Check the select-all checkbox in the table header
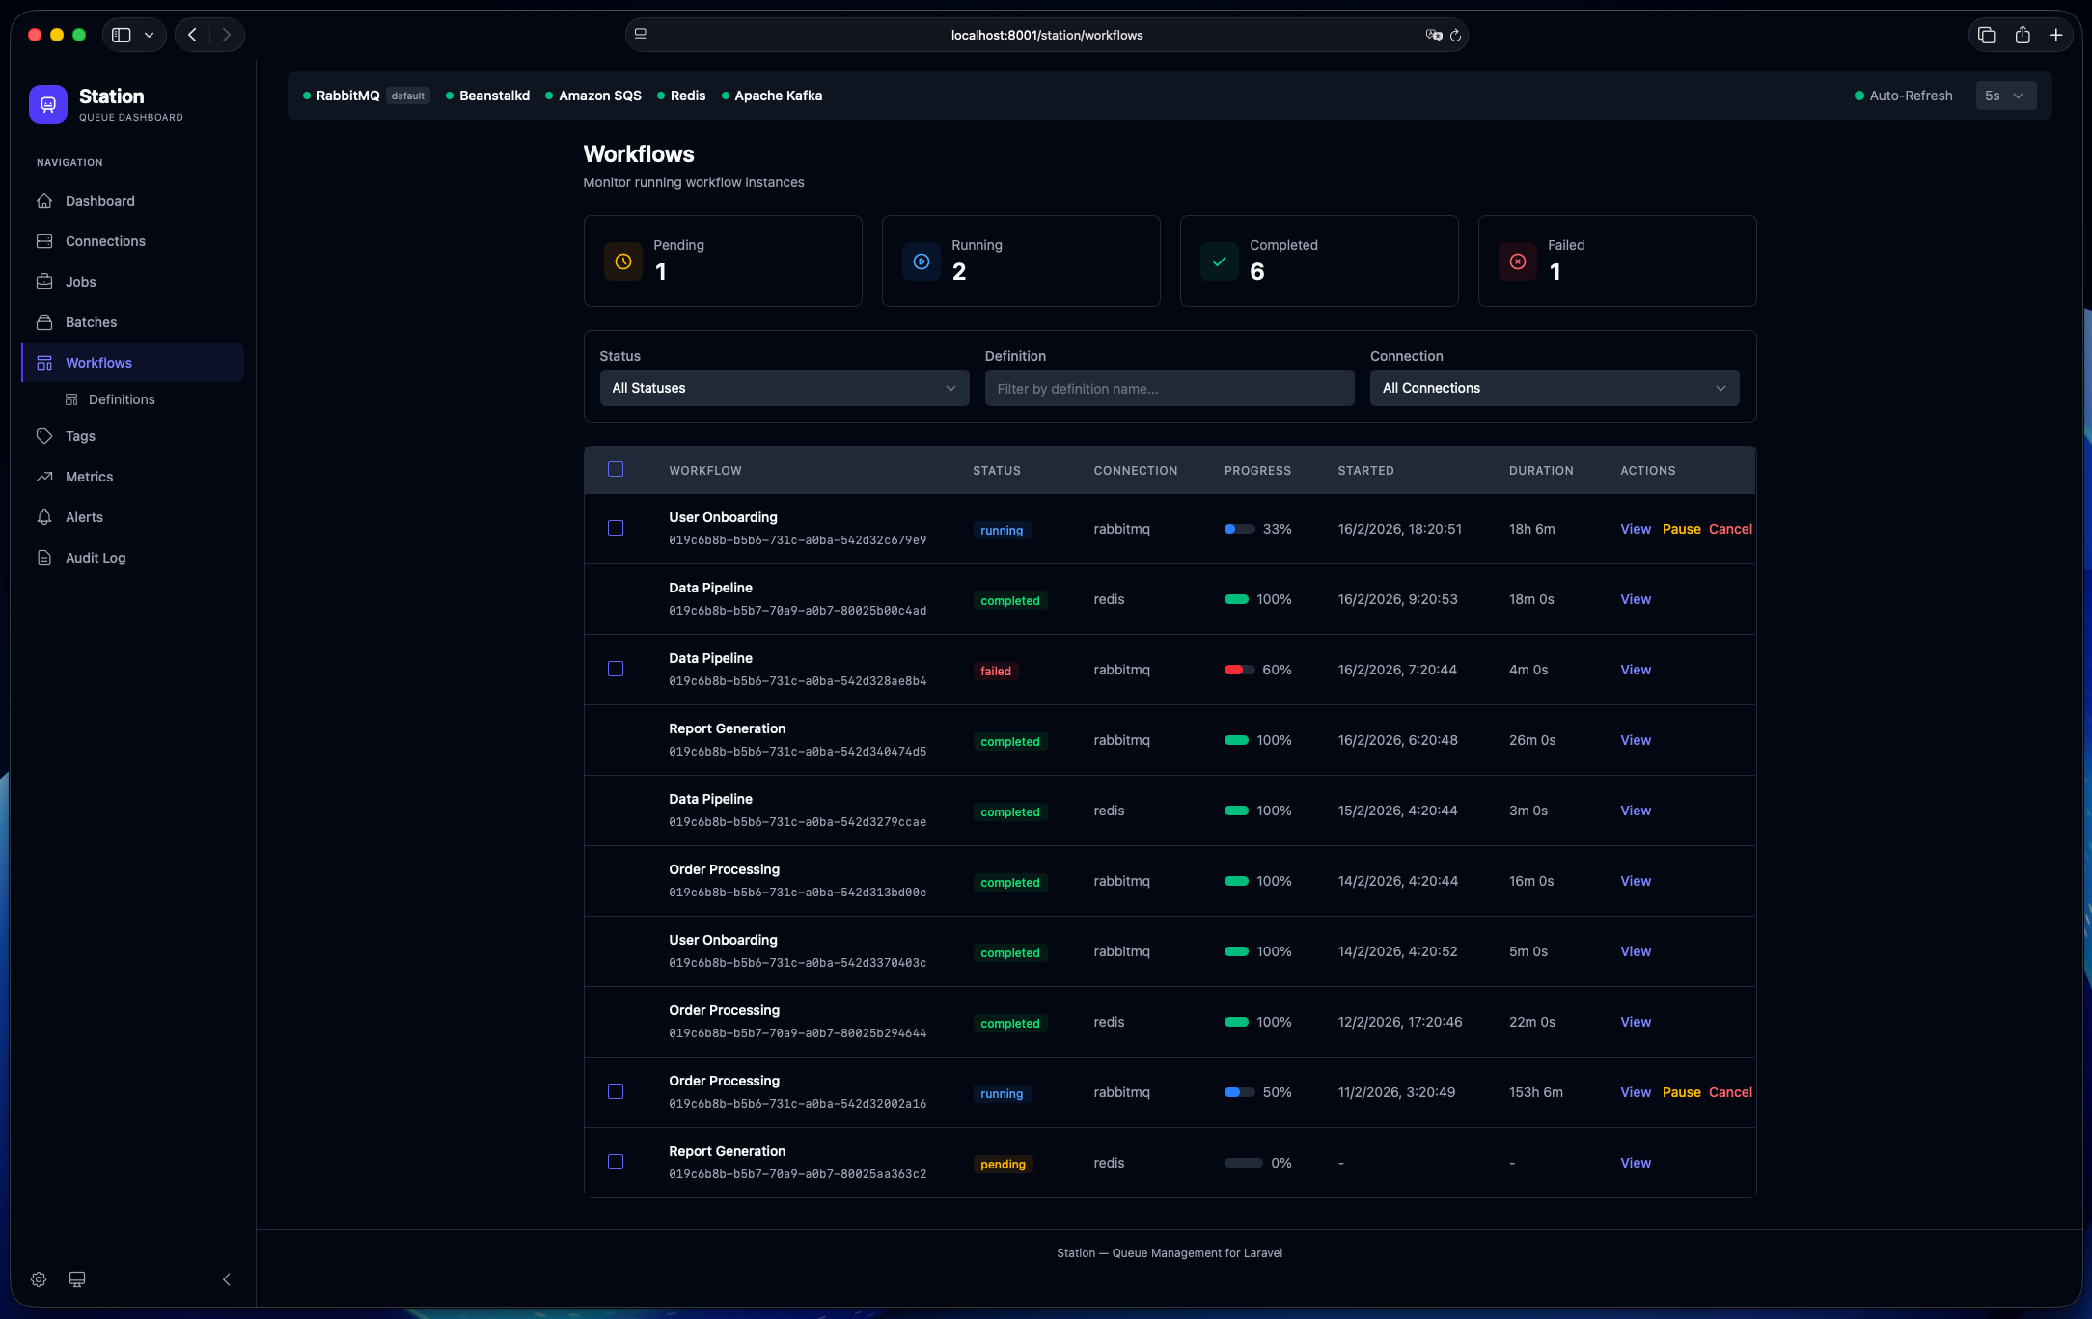2092x1319 pixels. [616, 469]
